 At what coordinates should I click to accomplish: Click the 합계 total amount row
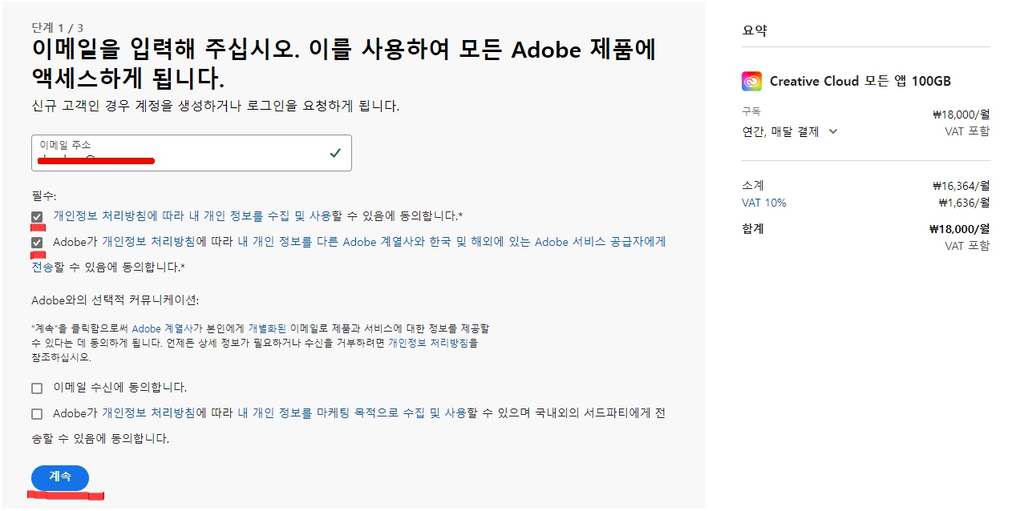click(752, 230)
